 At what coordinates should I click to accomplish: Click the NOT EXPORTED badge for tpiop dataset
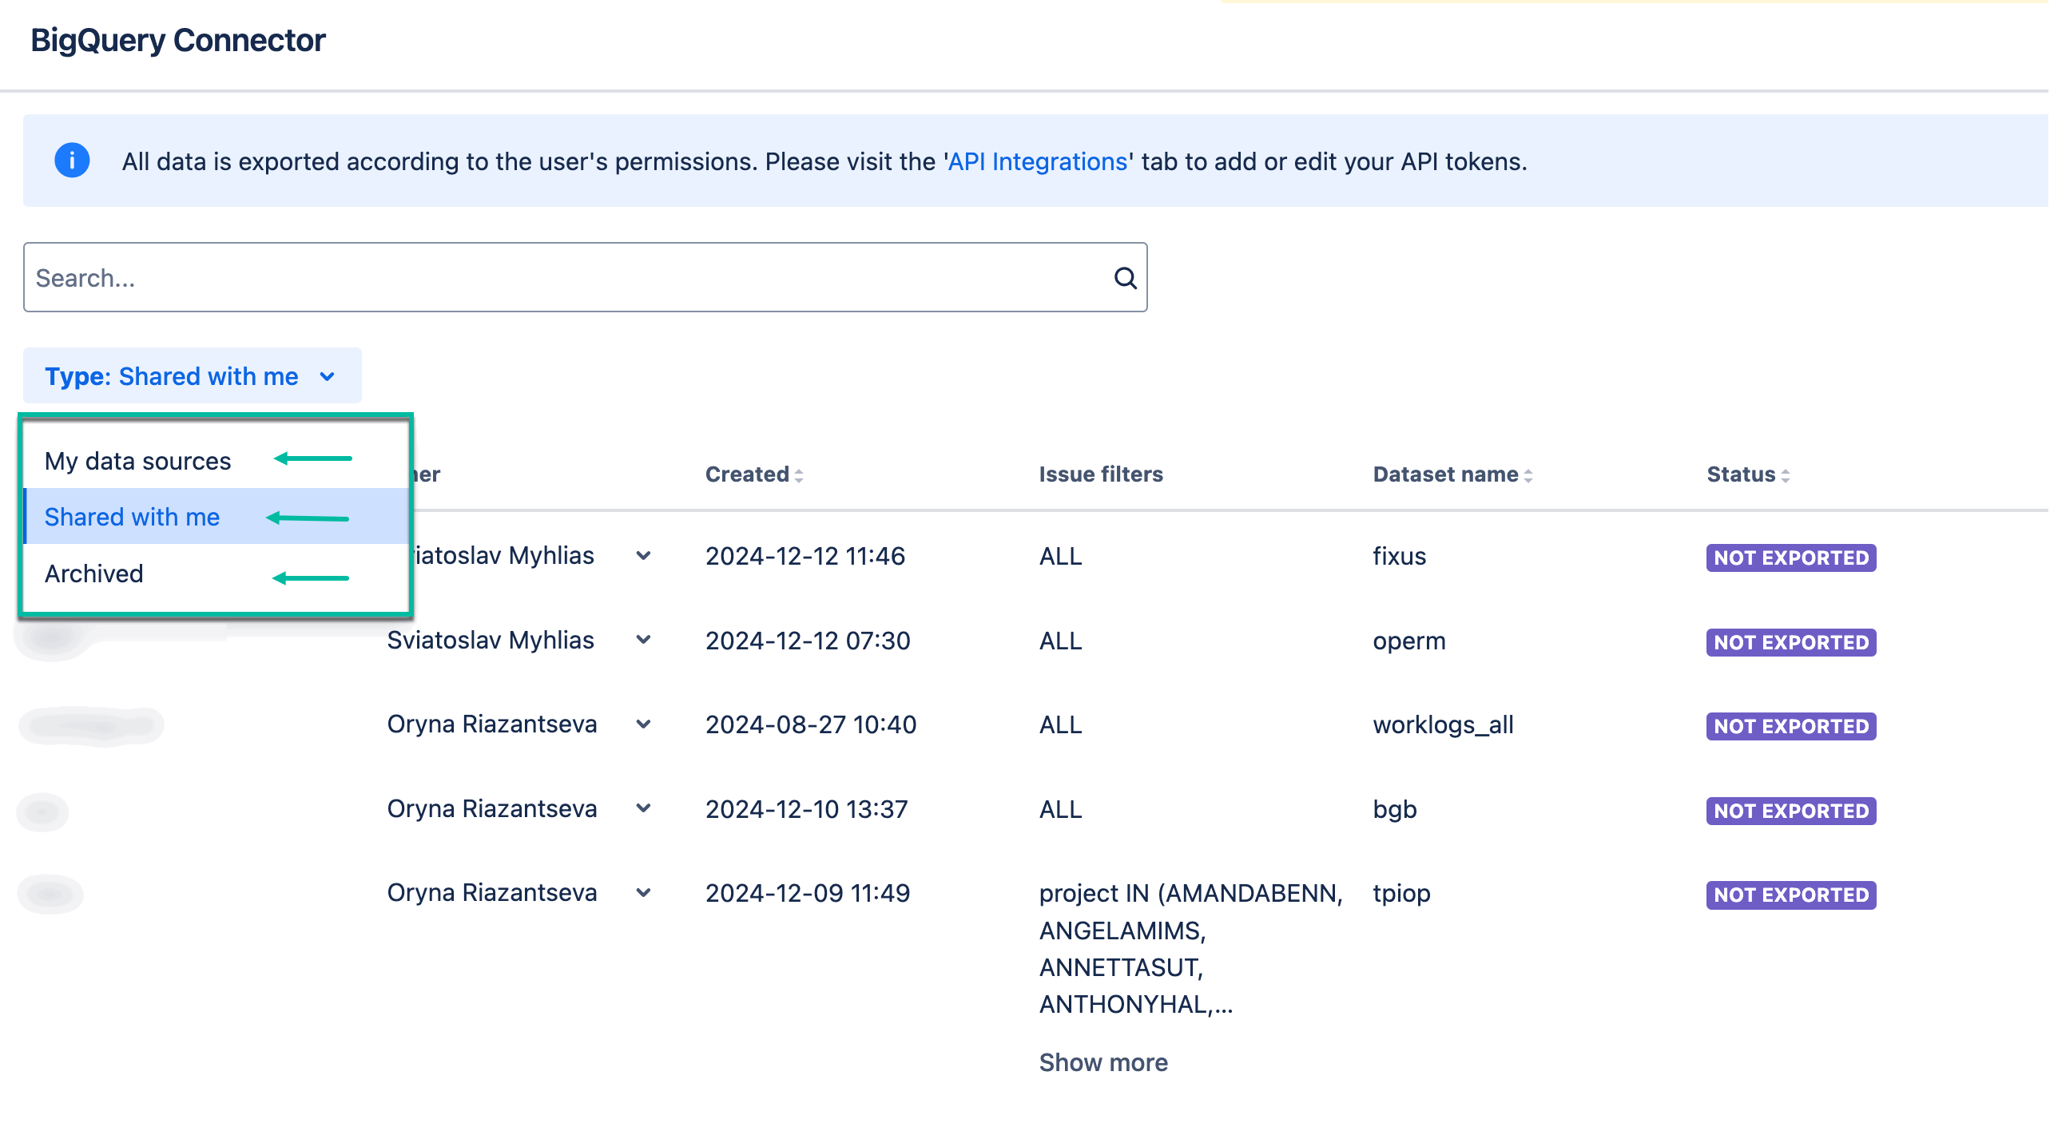[x=1790, y=895]
